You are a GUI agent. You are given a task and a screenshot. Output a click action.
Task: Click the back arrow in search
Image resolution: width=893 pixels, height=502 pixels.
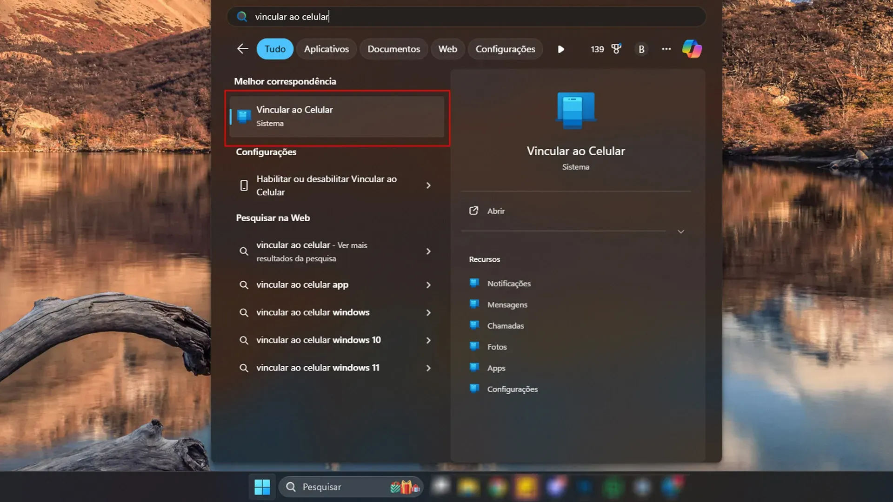[x=242, y=48]
